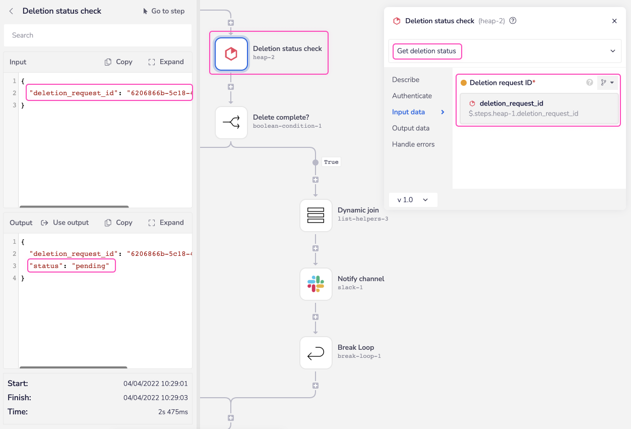Screen dimensions: 631x429
Task: Add a step above Deletion status check
Action: 231,23
